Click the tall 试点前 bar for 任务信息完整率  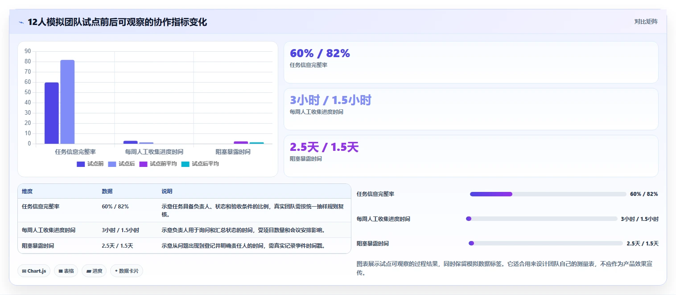pyautogui.click(x=51, y=113)
